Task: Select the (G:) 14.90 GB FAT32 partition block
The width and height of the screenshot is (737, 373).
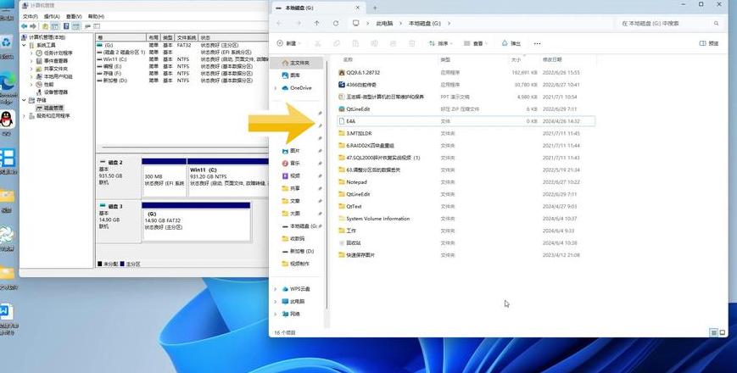Action: [196, 222]
